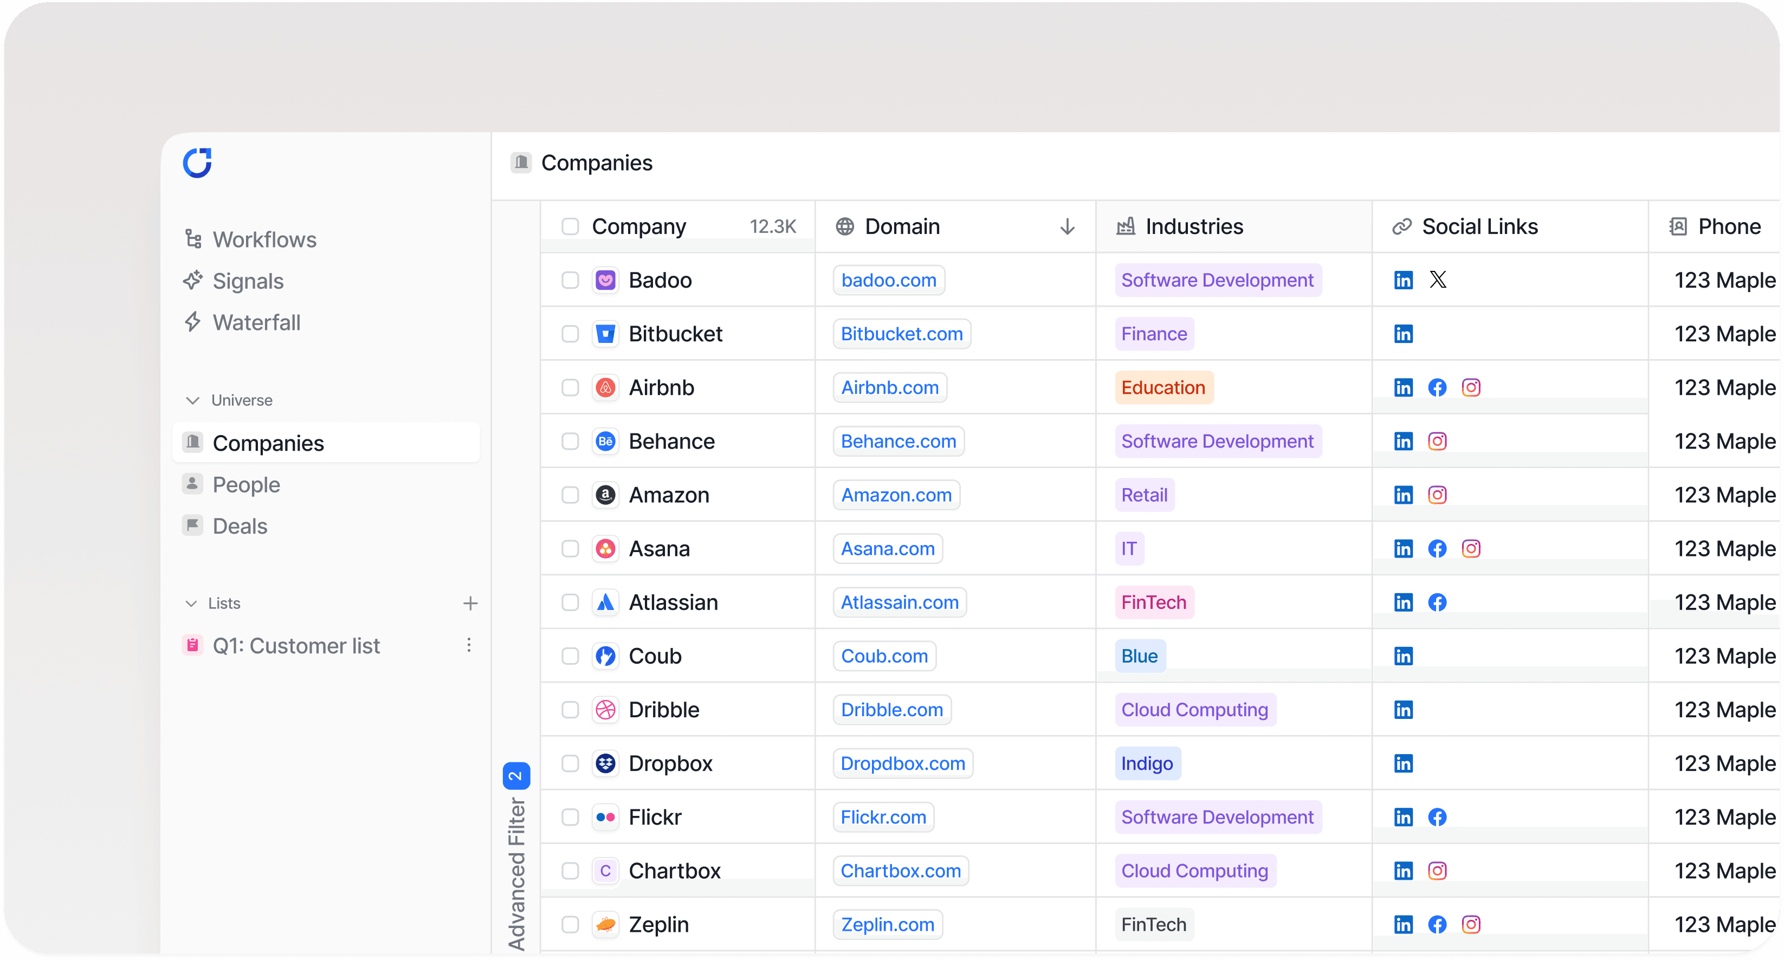Toggle the select-all Company checkbox
The width and height of the screenshot is (1784, 960).
[x=570, y=226]
